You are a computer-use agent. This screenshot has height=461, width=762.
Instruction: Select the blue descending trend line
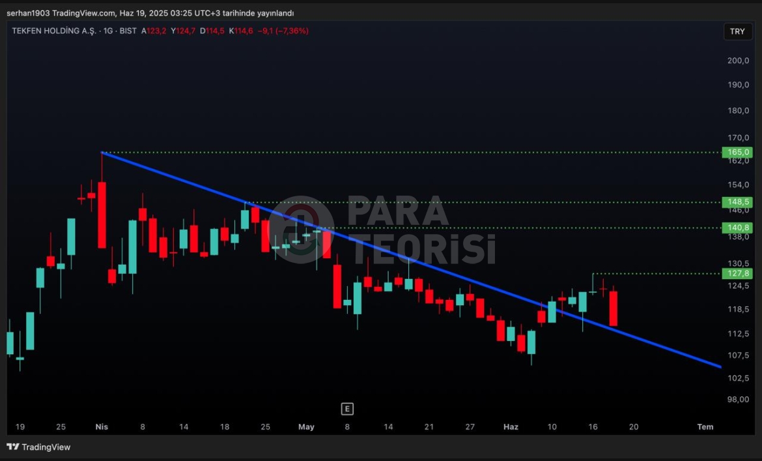(411, 260)
